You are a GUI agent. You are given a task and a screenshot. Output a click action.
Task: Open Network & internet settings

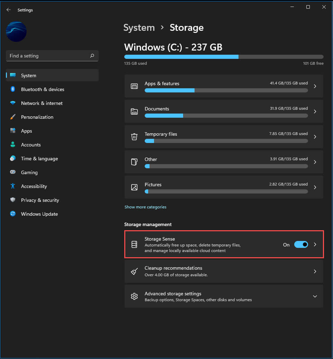tap(52, 103)
